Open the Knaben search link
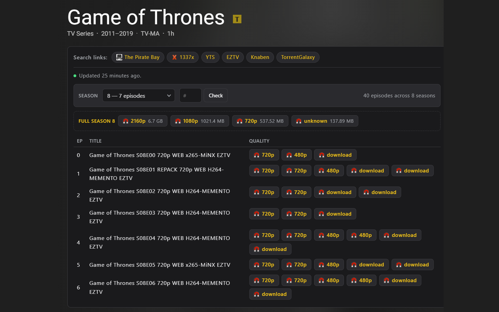The image size is (499, 312). point(260,57)
